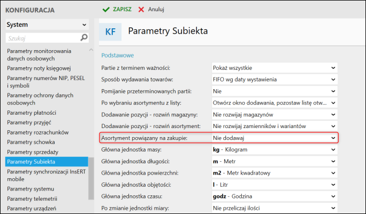Click the Podstawowe section header
The width and height of the screenshot is (366, 214).
[x=117, y=55]
